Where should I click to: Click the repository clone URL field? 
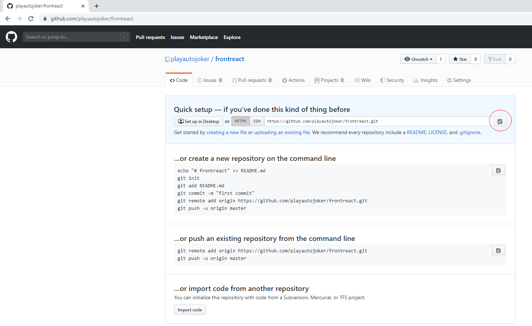click(x=379, y=121)
